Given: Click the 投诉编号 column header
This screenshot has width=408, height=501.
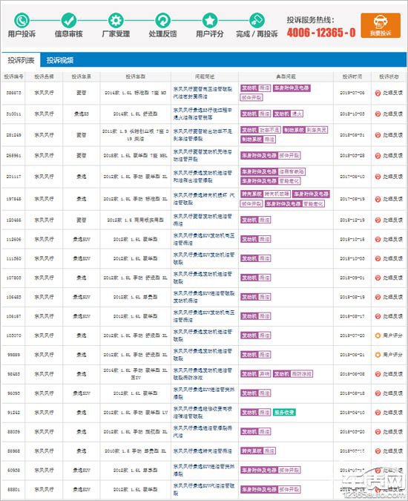Looking at the screenshot, I should [x=13, y=76].
